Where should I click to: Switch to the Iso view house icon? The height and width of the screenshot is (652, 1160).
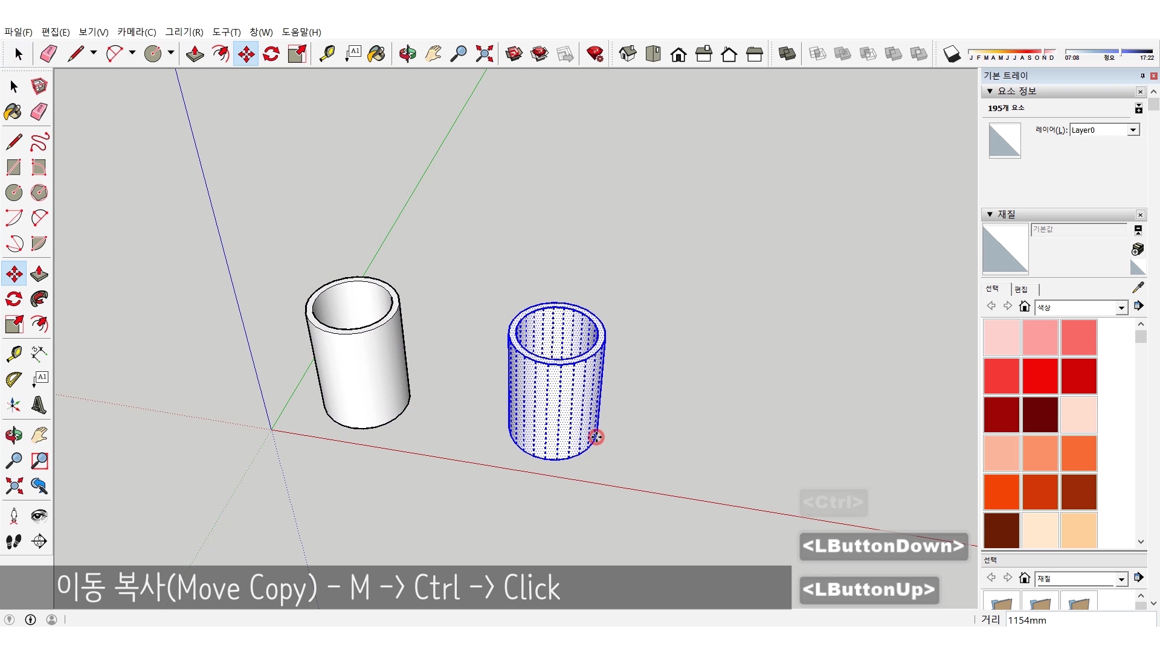click(628, 54)
